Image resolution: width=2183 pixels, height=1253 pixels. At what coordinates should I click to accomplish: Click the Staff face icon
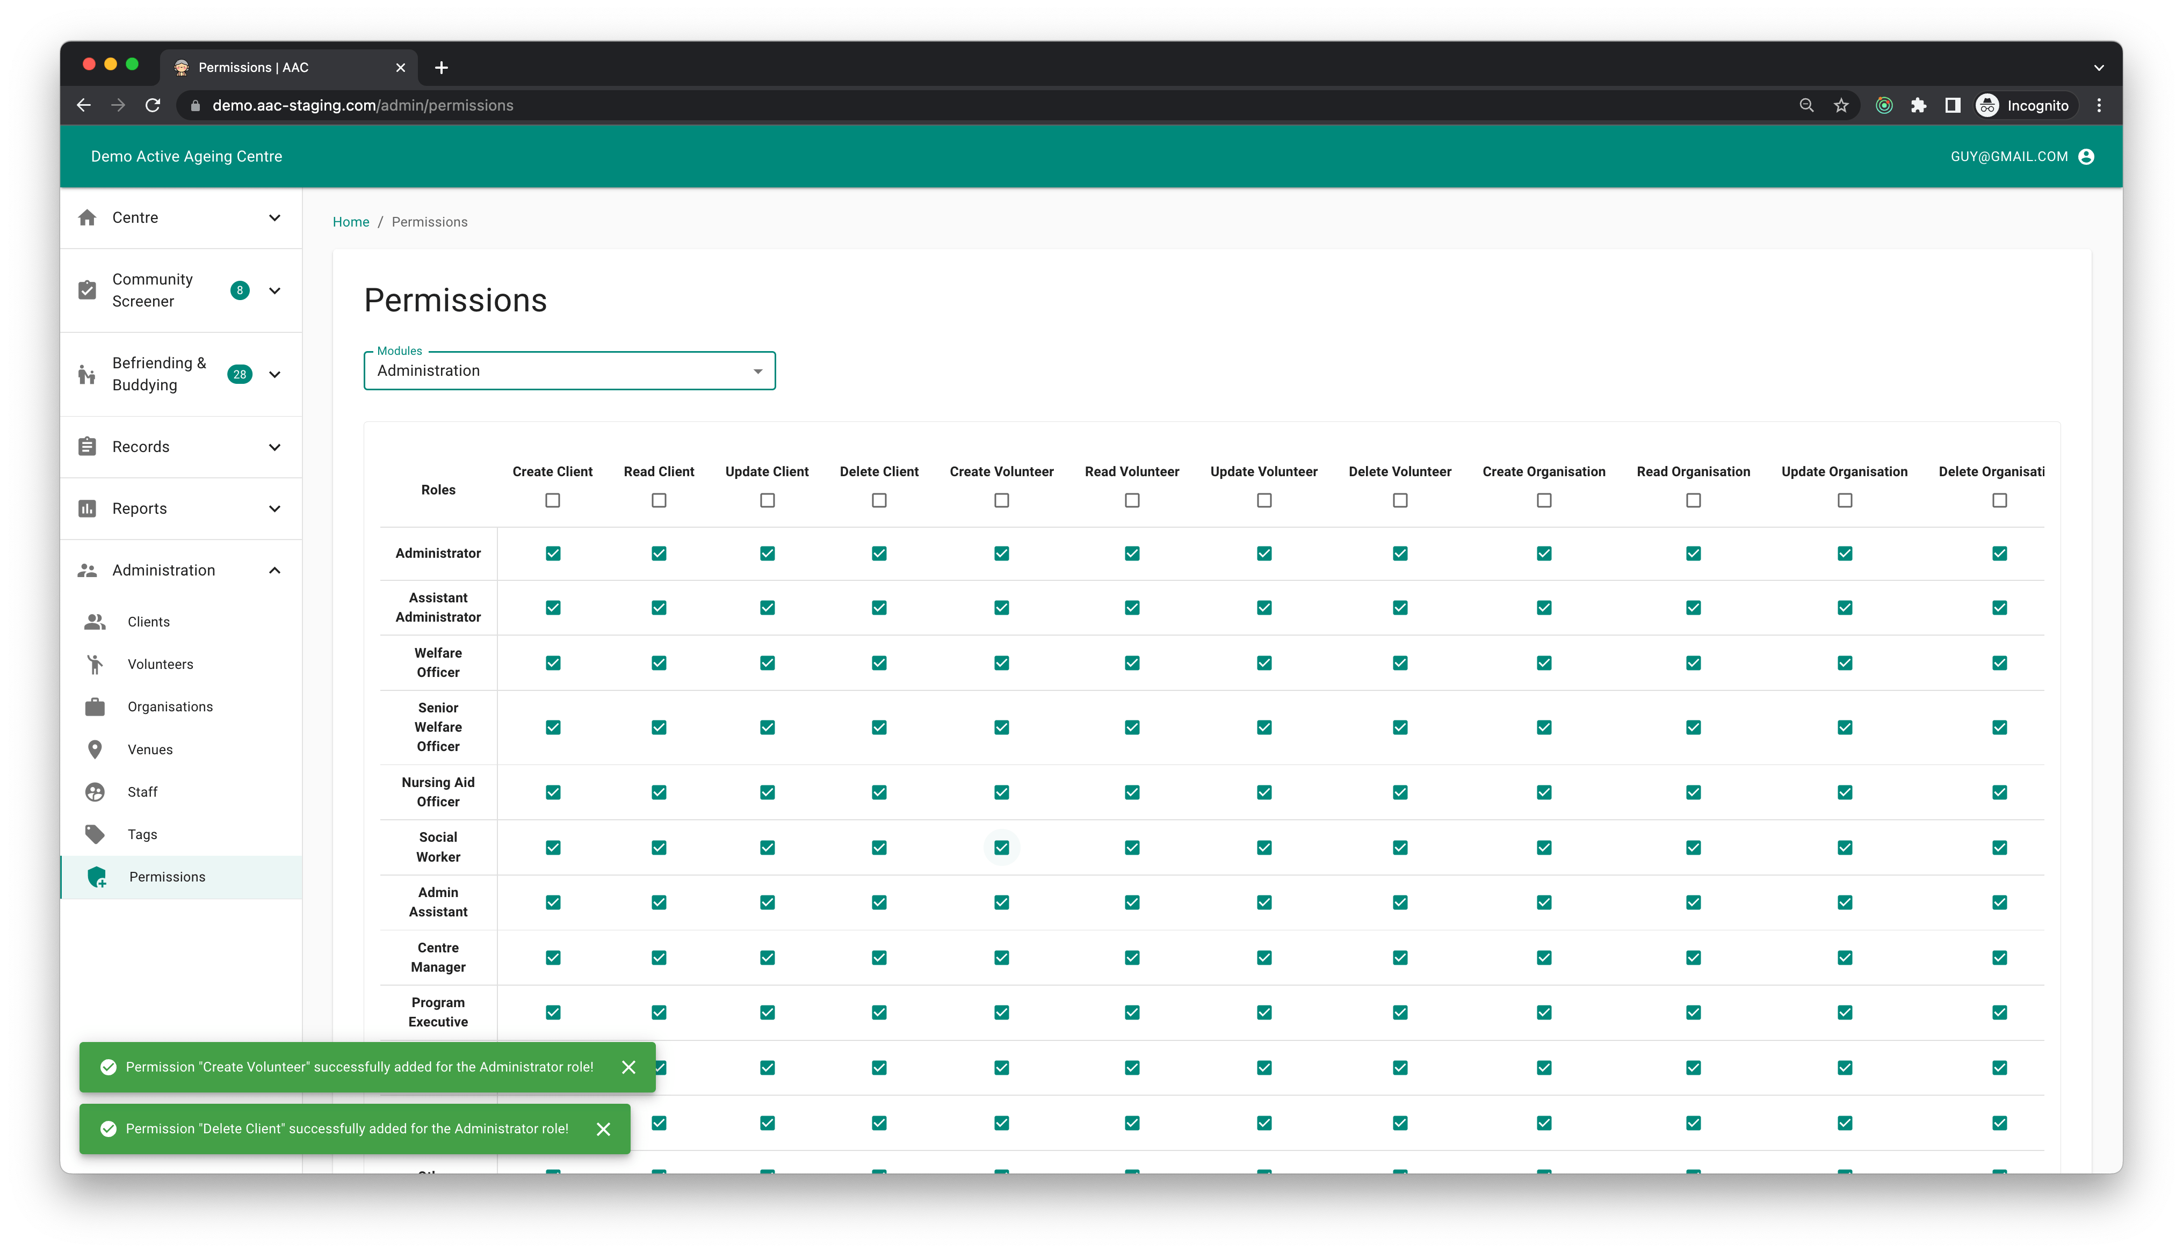point(95,792)
